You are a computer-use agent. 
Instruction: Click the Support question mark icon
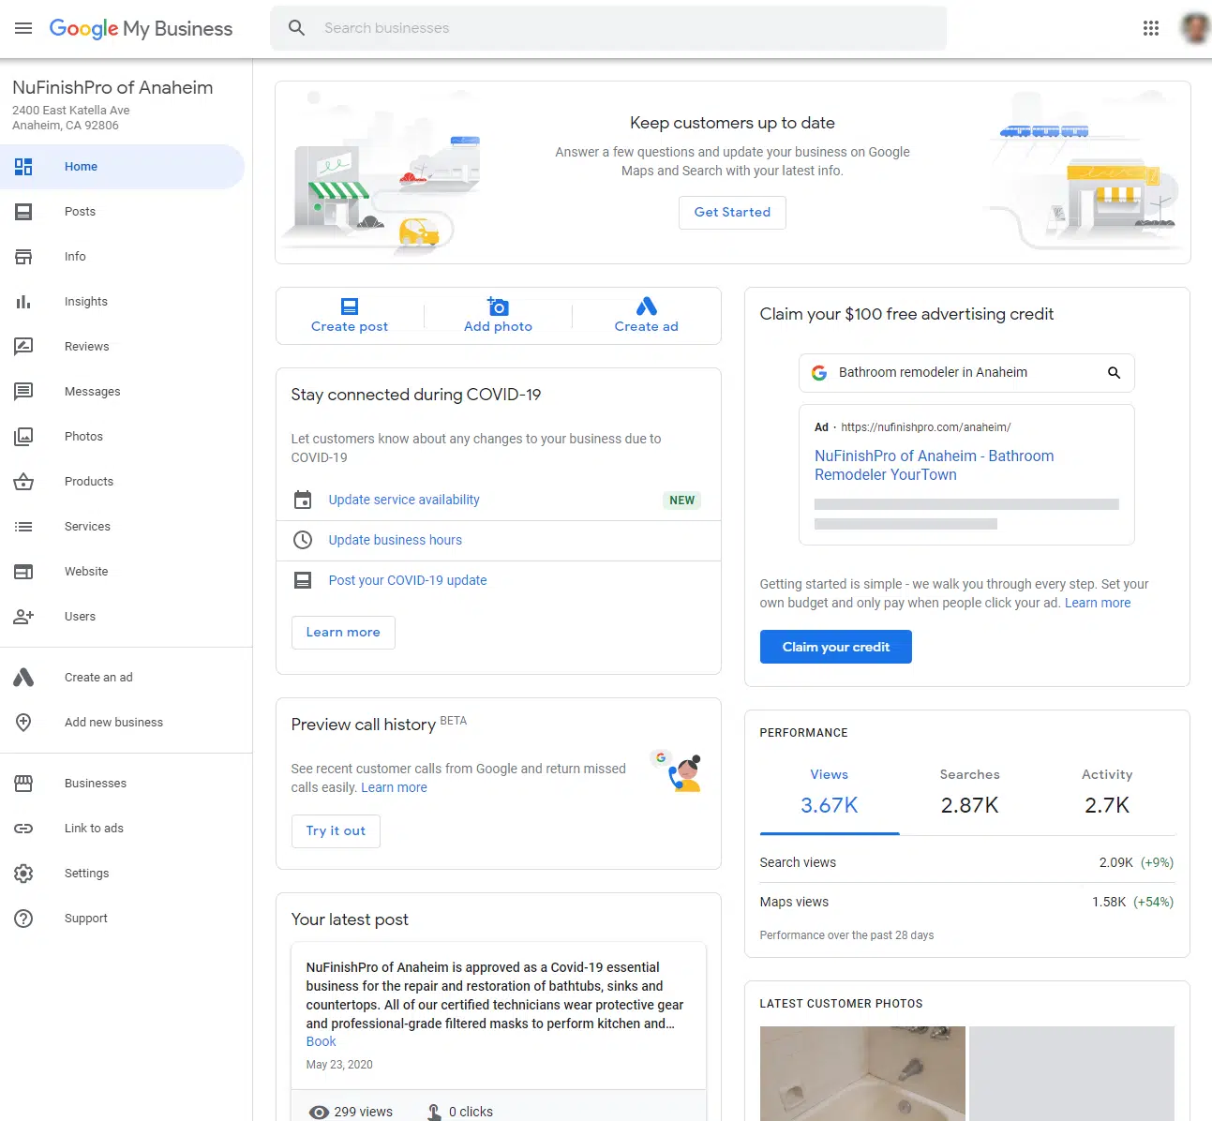click(23, 919)
